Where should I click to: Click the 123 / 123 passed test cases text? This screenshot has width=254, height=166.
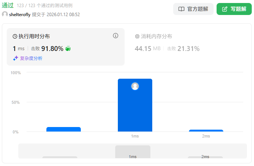45,6
